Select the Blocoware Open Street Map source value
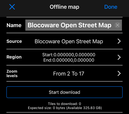The image size is (129, 114). (69, 41)
